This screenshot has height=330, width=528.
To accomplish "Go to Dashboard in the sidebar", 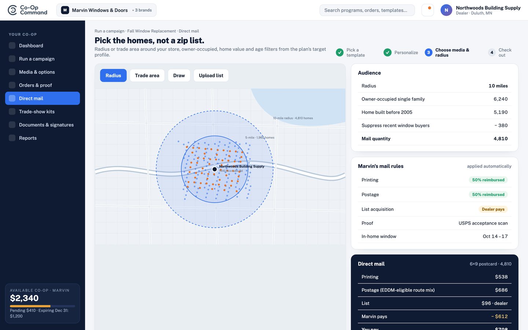I will tap(43, 45).
